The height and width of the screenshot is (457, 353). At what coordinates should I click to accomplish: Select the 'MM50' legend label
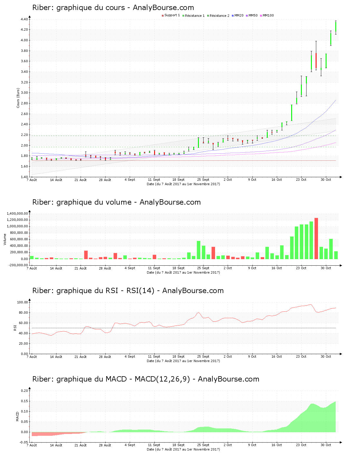click(x=253, y=15)
